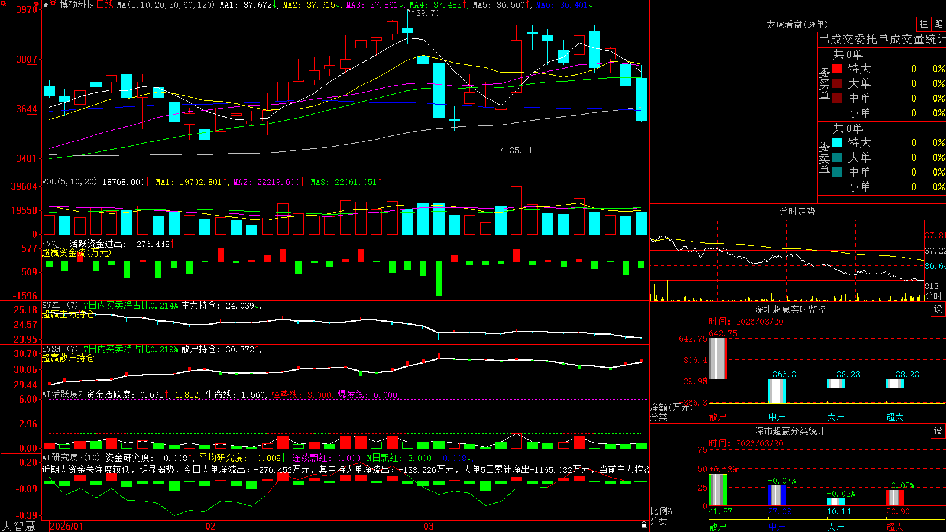The width and height of the screenshot is (946, 532).
Task: Switch order view to 笔 (tick) mode
Action: pyautogui.click(x=938, y=24)
